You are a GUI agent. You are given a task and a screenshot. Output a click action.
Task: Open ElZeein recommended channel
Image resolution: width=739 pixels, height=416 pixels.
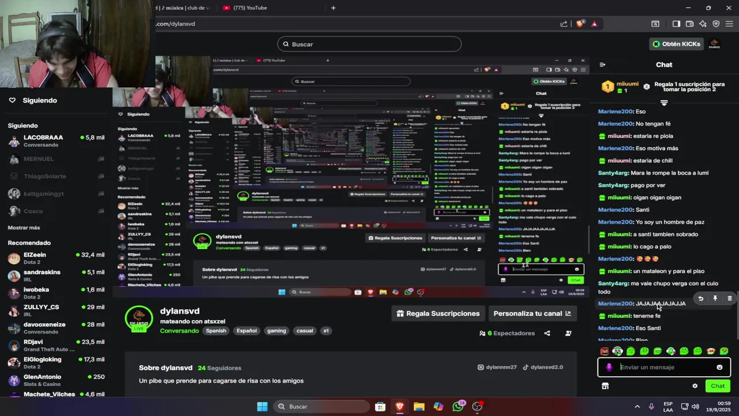pos(56,258)
